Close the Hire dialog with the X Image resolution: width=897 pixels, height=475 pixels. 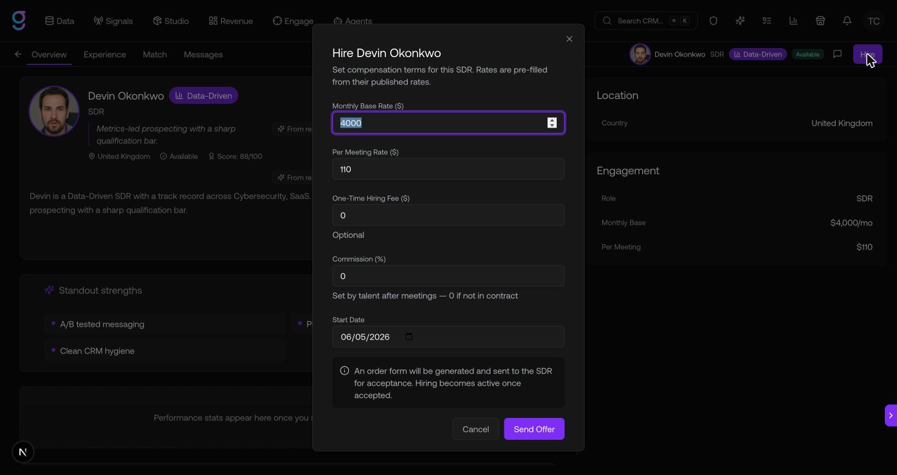569,39
